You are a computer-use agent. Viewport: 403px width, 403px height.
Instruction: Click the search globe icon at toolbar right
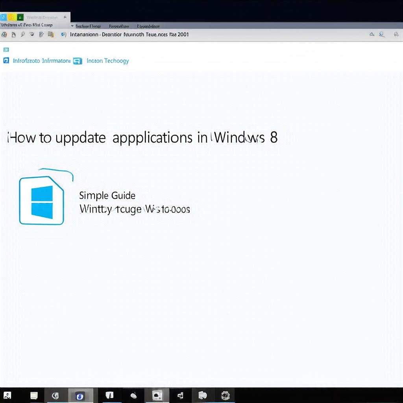pyautogui.click(x=381, y=35)
